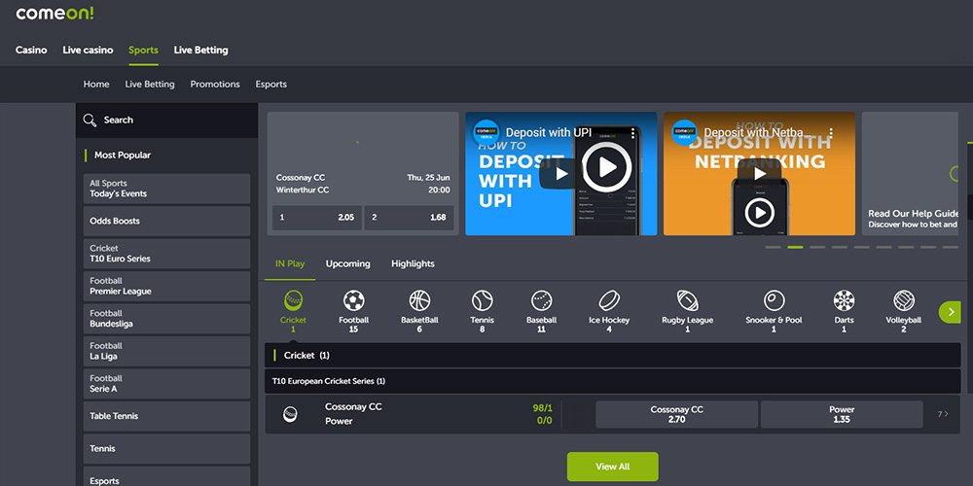Select odds 1.68 for team 2

(x=409, y=218)
